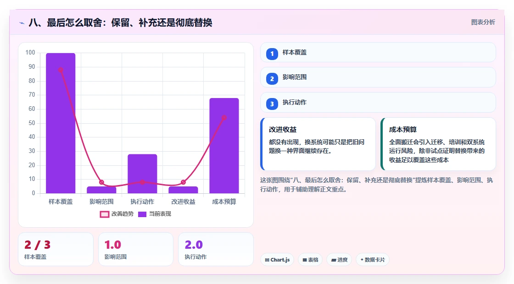This screenshot has height=284, width=514.
Task: Click the trend line point above 样本覆盖
Action: (61, 70)
